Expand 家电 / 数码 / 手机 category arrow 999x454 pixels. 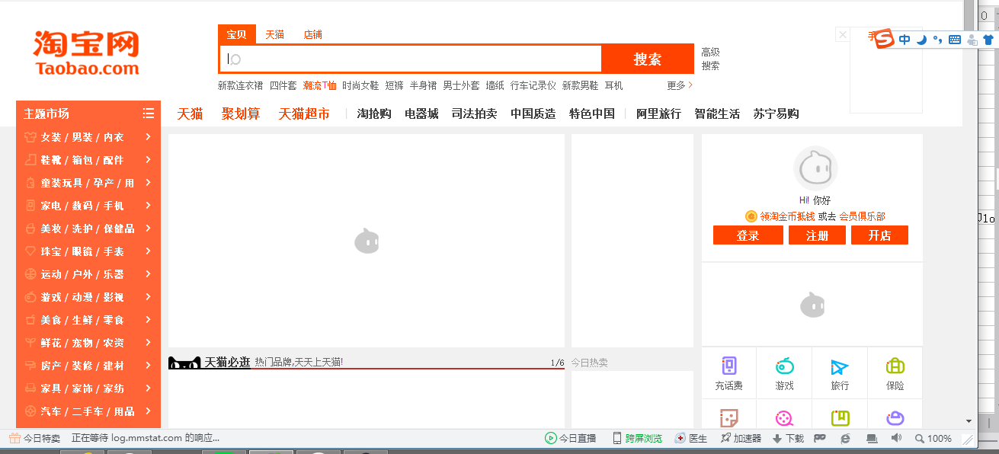click(149, 206)
